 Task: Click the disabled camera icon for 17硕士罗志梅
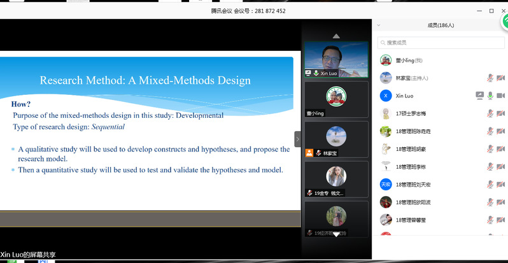coord(500,113)
